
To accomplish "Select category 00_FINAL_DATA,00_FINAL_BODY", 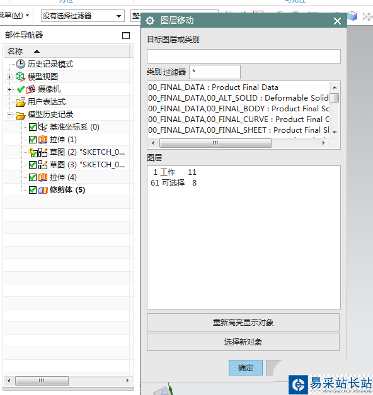I will click(x=238, y=109).
